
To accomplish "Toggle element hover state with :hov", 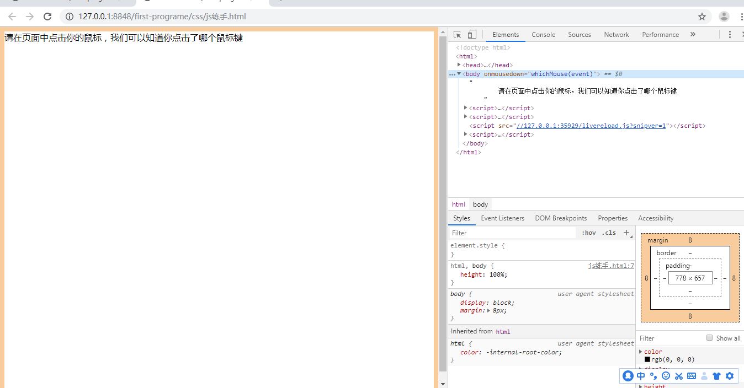I will point(588,233).
